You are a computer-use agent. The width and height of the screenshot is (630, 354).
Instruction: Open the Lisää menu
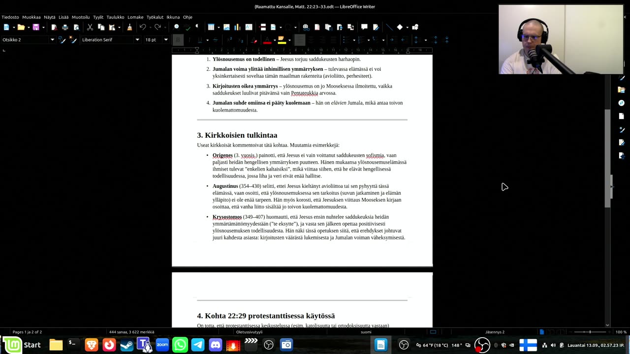click(63, 17)
